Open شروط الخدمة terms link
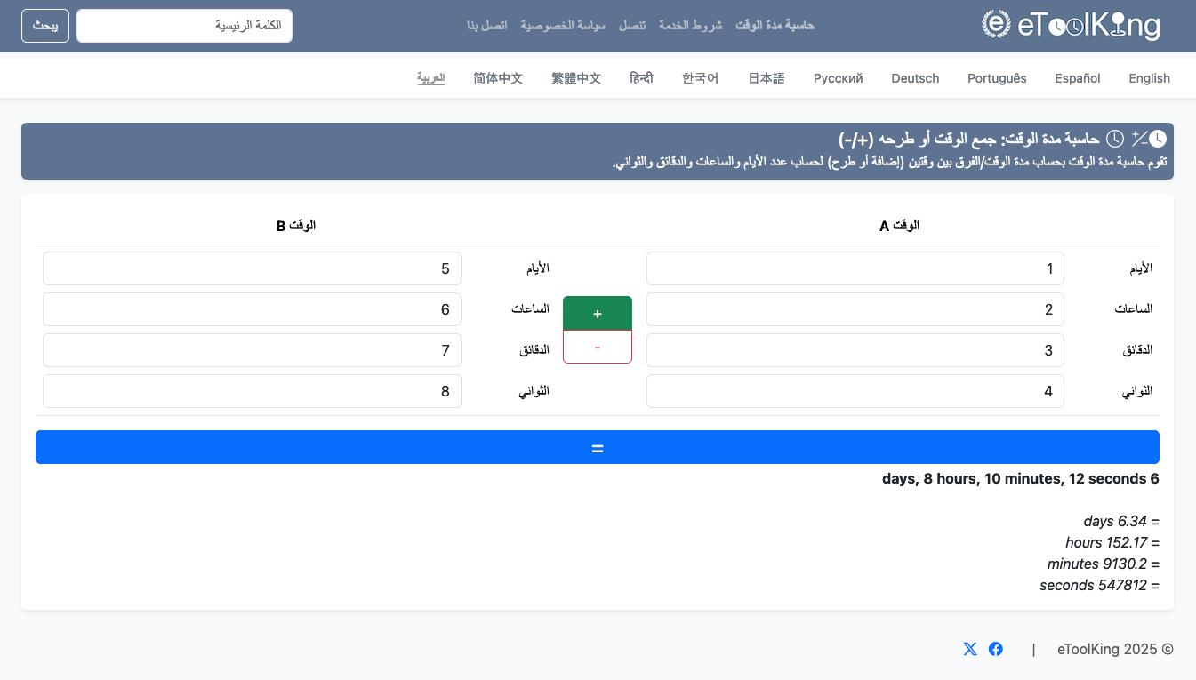Viewport: 1196px width, 680px height. click(x=690, y=26)
